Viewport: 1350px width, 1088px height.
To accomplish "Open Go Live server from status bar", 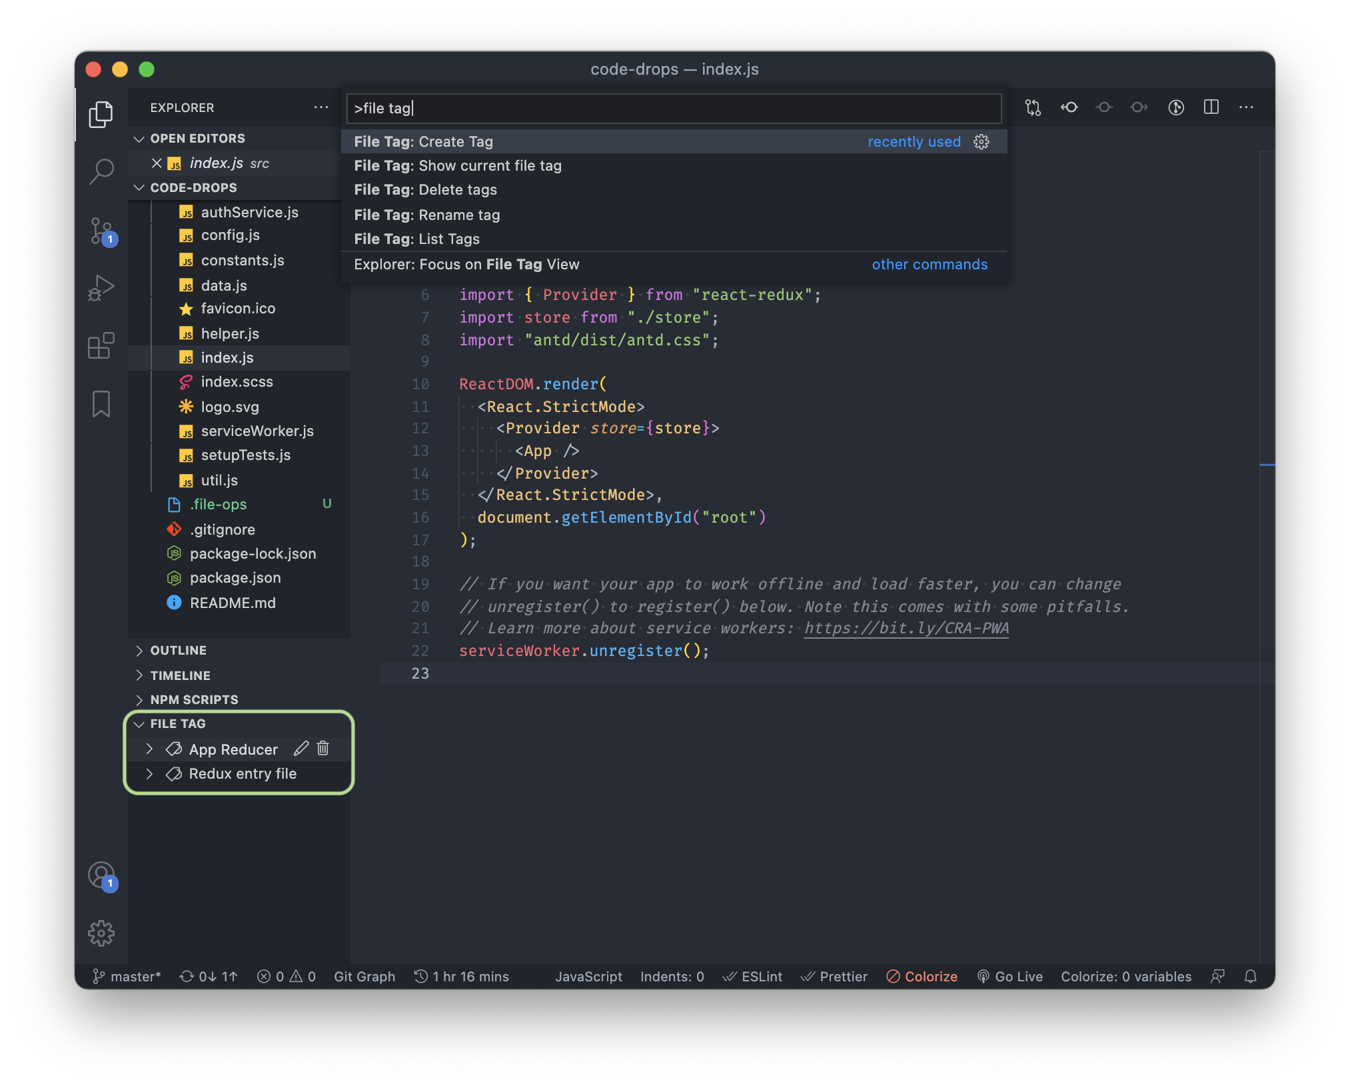I will tap(1010, 976).
